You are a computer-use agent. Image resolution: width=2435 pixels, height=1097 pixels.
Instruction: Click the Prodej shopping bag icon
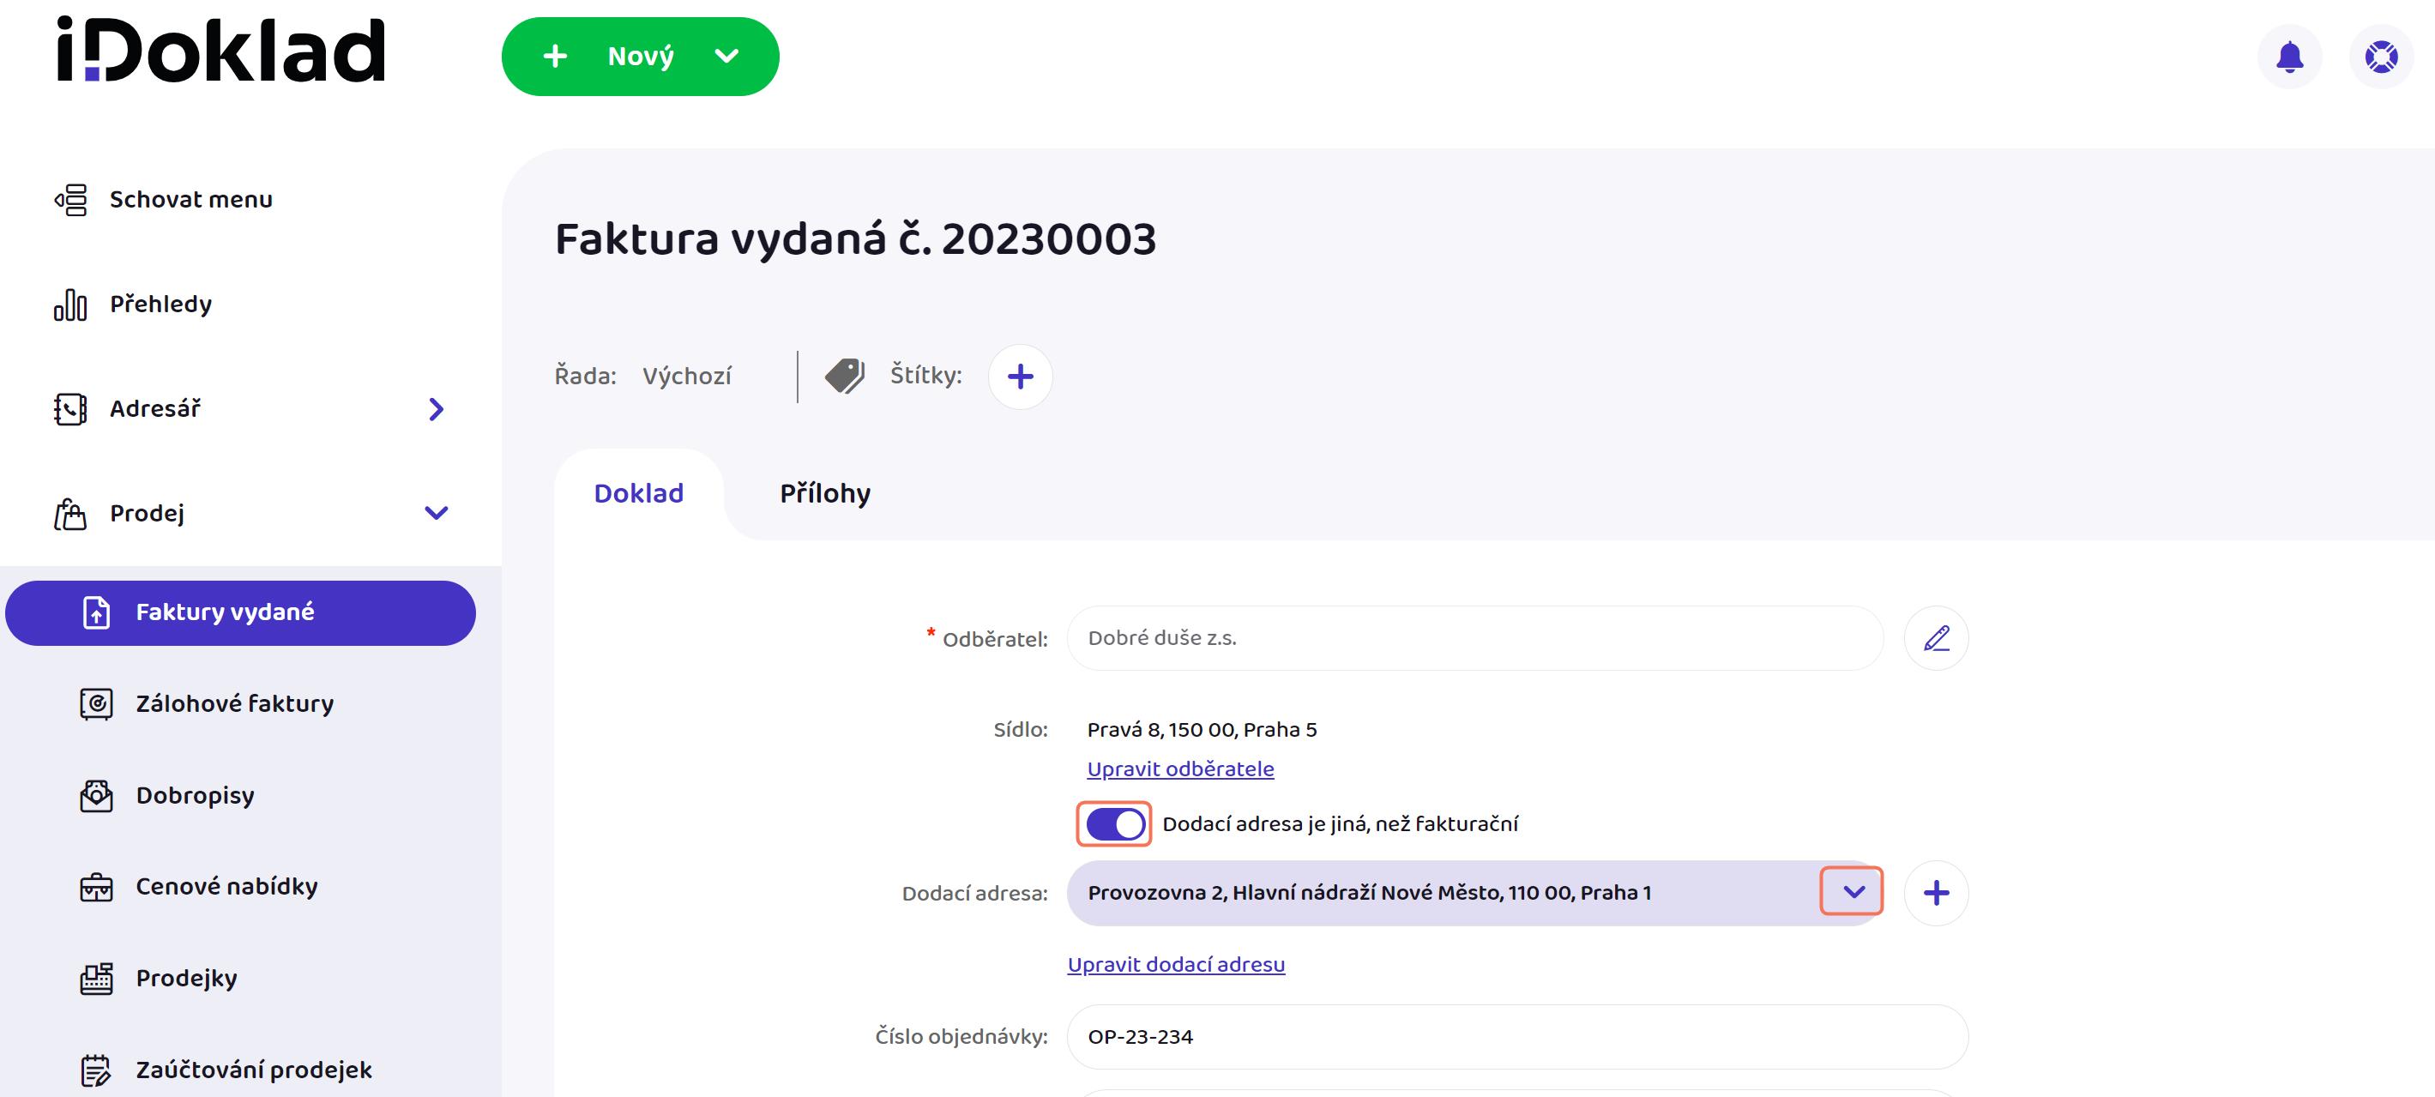(x=71, y=514)
